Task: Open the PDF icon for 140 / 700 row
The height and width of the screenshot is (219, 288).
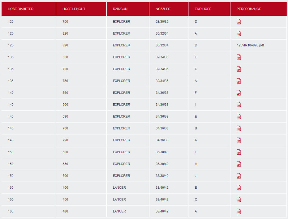Action: (238, 128)
